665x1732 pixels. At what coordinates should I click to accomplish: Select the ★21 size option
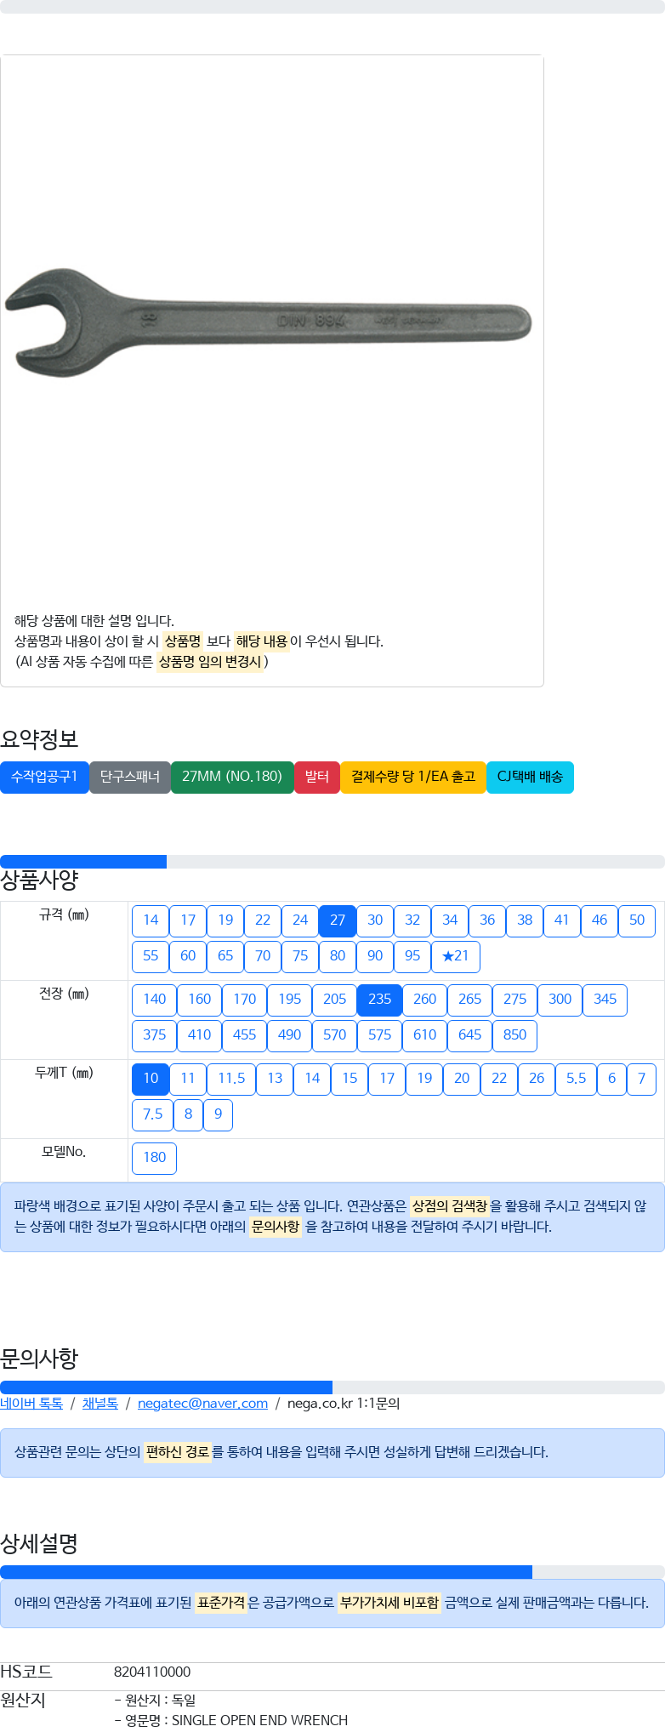pyautogui.click(x=456, y=956)
